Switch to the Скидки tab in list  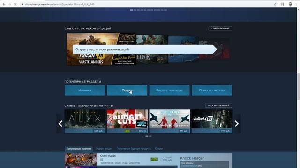point(159,149)
